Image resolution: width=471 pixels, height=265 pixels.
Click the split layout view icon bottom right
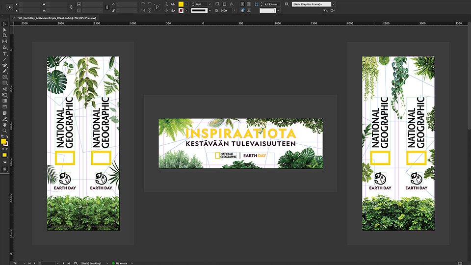coord(461,263)
